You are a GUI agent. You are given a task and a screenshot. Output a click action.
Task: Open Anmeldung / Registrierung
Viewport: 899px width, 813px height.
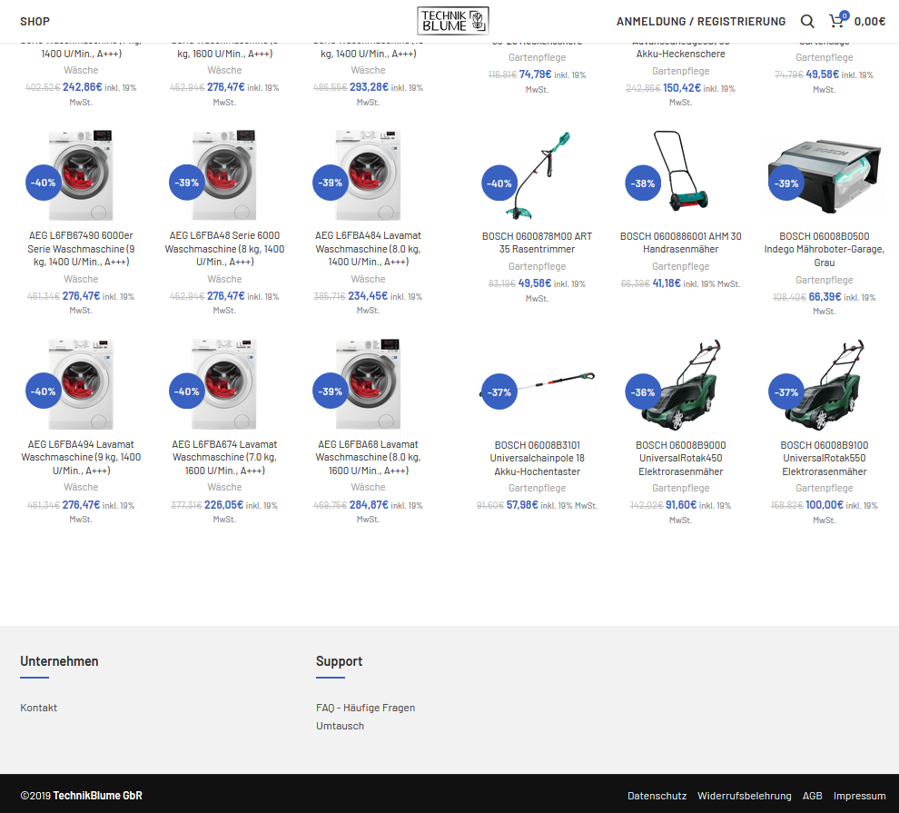[701, 21]
